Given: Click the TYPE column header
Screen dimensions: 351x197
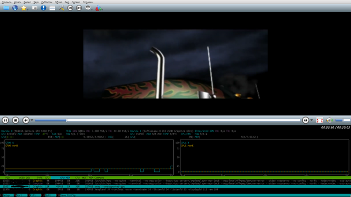Looking at the screenshot, I should click(x=39, y=178).
